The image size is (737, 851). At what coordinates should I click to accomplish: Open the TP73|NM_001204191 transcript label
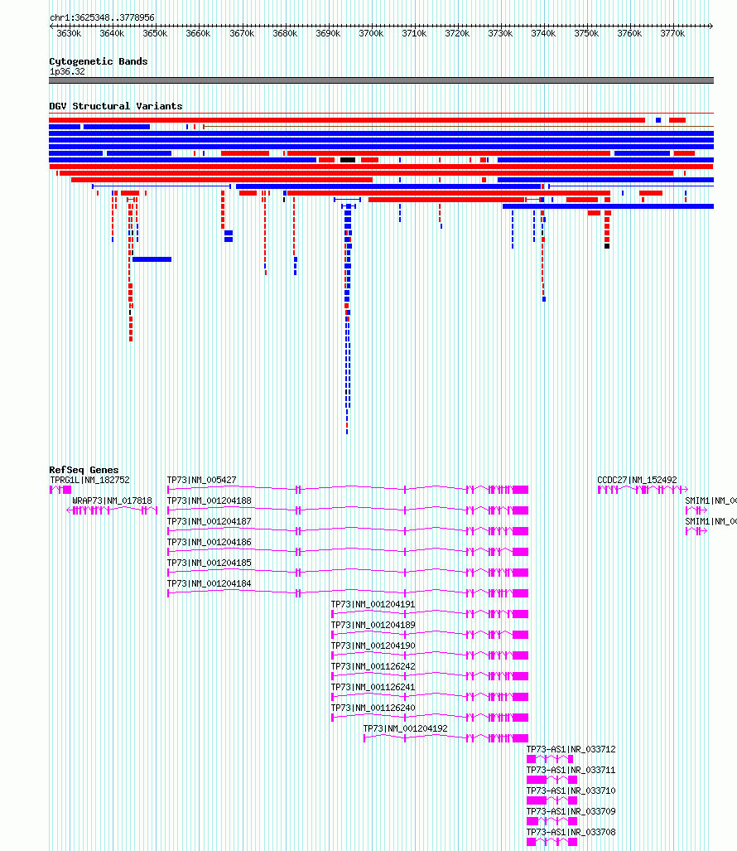click(x=373, y=605)
